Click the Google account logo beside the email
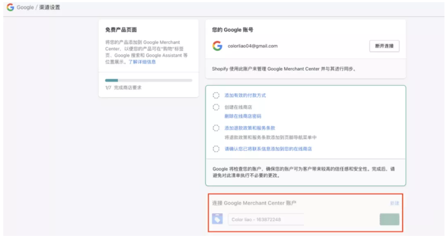445x237 pixels. (x=218, y=46)
